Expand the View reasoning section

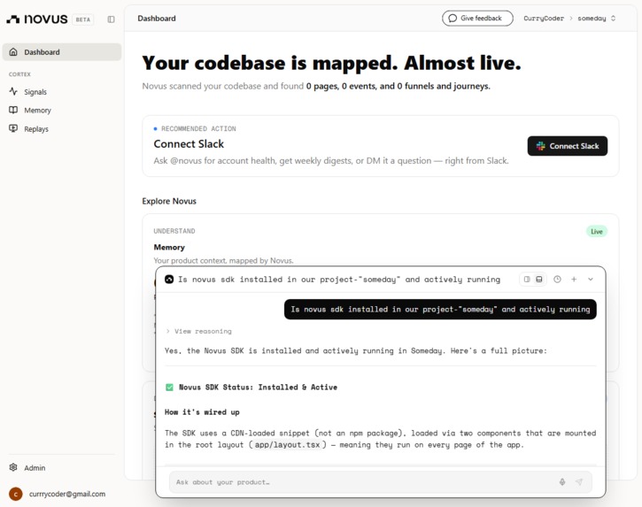point(199,331)
